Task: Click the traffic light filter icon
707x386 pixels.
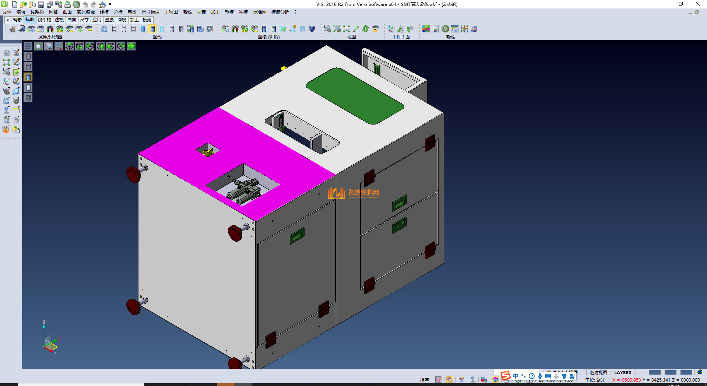Action: (x=50, y=29)
